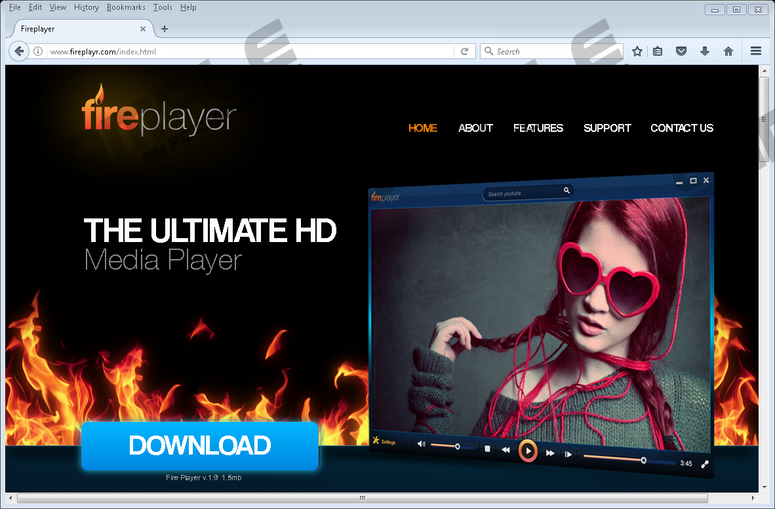The image size is (775, 509).
Task: Click the search magnifier in the player mockup
Action: click(x=567, y=190)
